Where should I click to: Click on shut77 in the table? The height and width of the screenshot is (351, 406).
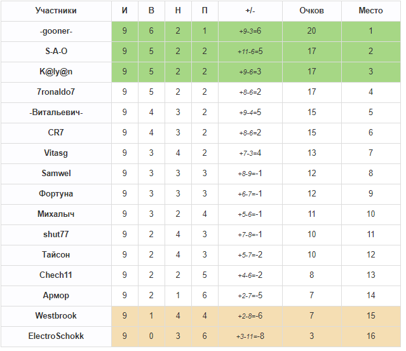56,234
